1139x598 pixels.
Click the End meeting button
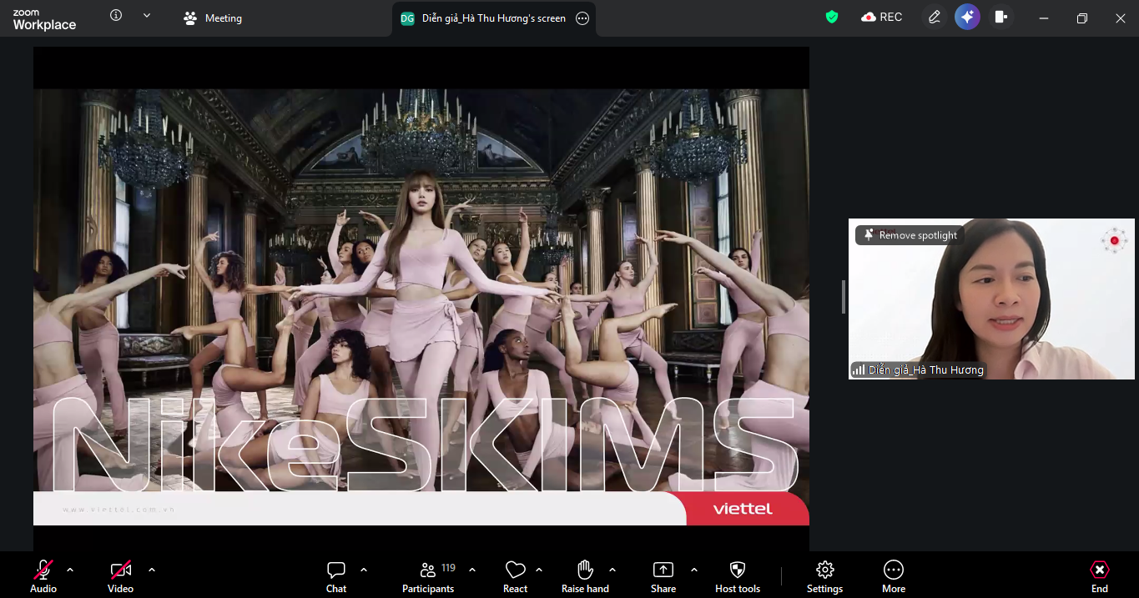click(x=1100, y=576)
